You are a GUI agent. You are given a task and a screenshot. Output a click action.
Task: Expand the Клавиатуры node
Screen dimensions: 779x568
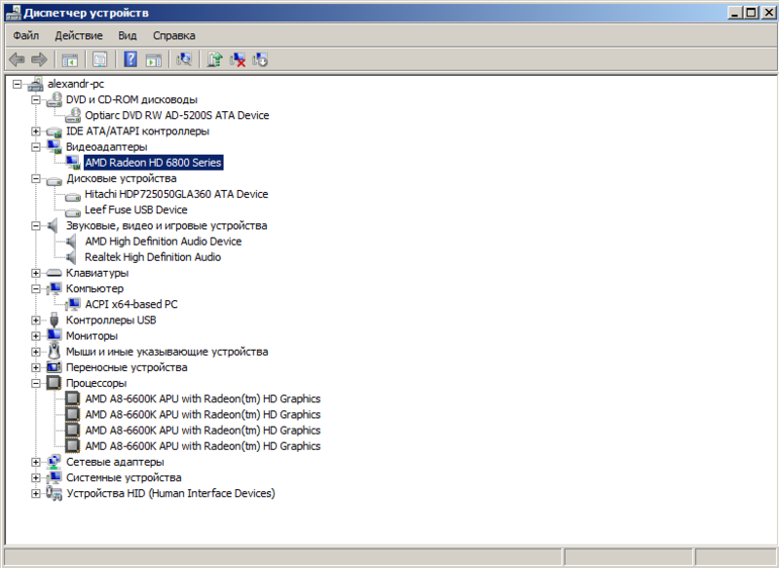[35, 273]
